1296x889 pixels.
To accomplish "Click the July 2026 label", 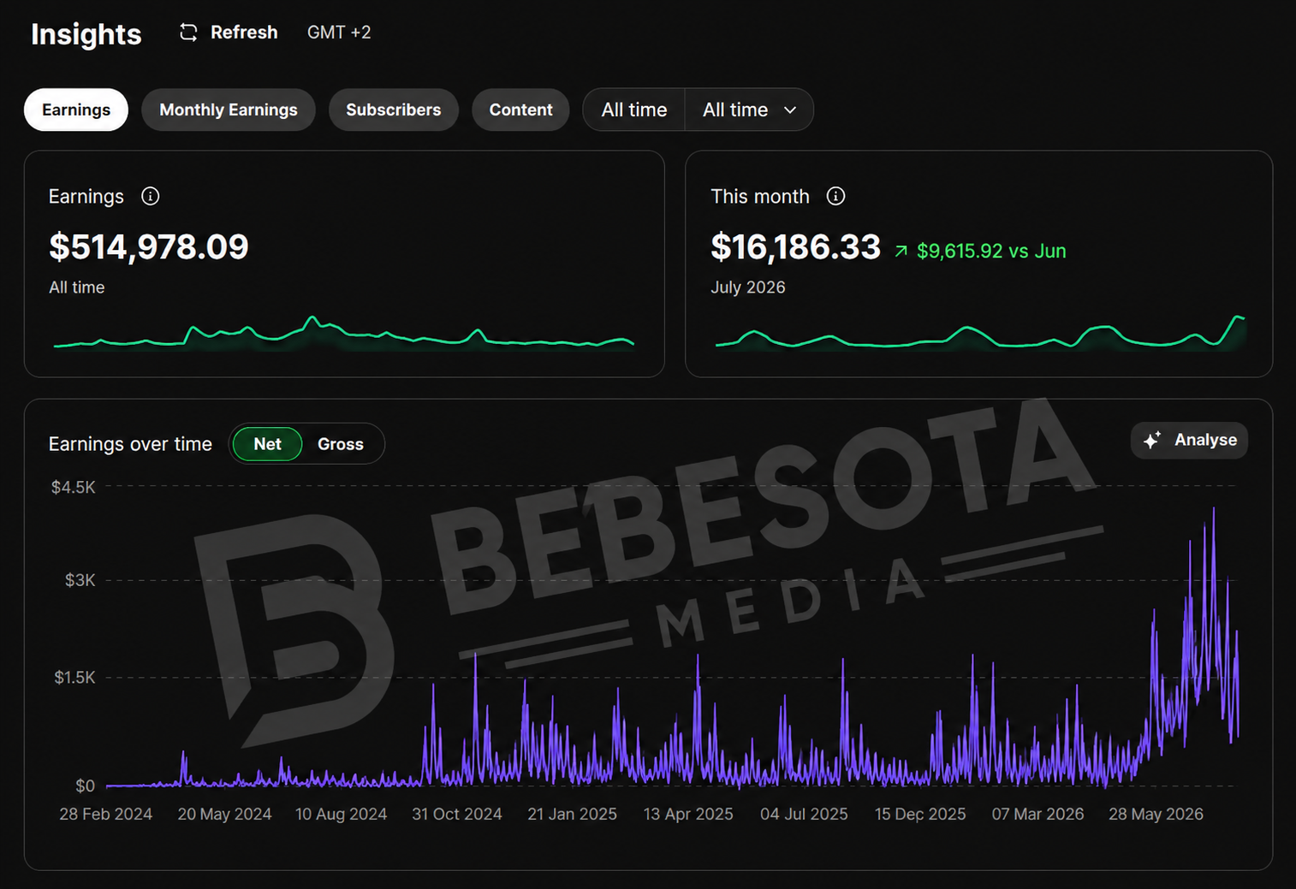I will pos(748,287).
